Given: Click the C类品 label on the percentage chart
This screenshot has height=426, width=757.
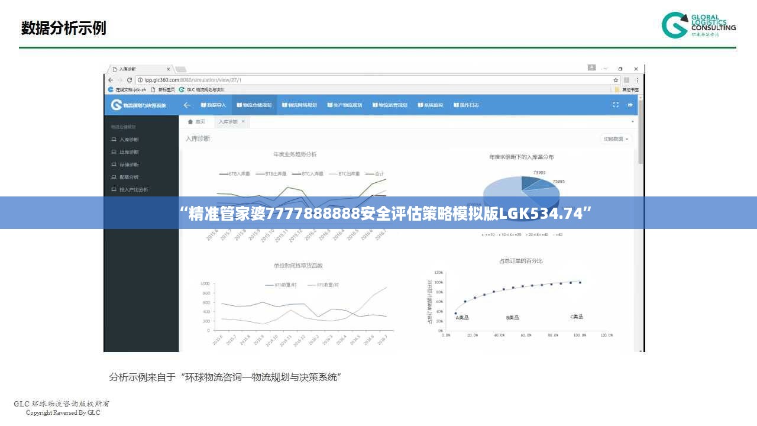Looking at the screenshot, I should (x=577, y=317).
